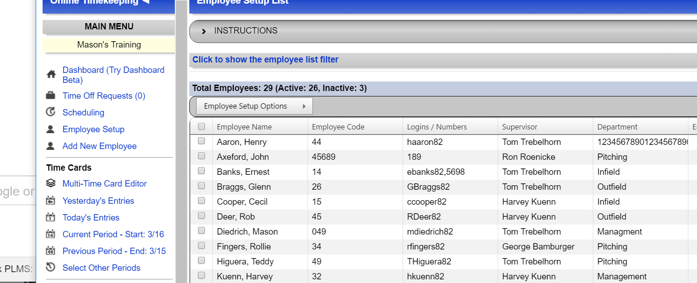Viewport: 697px width, 283px height.
Task: Check the box for Axeford, John
Action: [202, 156]
